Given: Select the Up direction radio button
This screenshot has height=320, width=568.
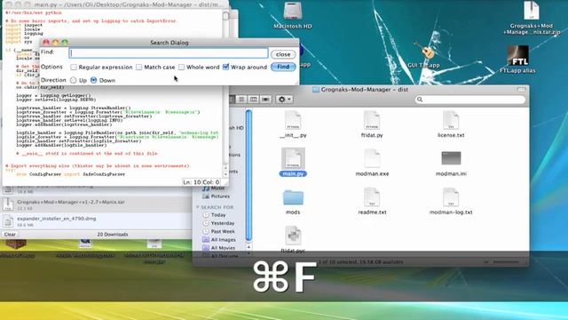Looking at the screenshot, I should coord(74,80).
